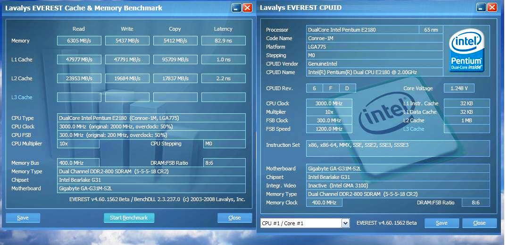Click Processor DualCore Intel Pentium E2180 field
This screenshot has width=508, height=245.
coord(363,29)
